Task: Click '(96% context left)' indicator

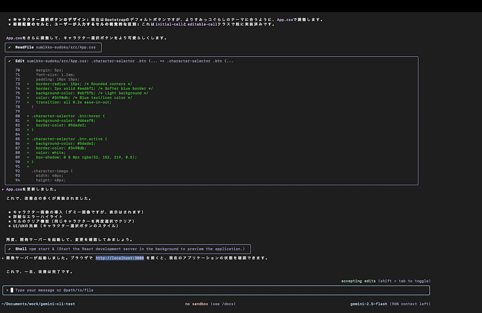Action: pos(410,304)
